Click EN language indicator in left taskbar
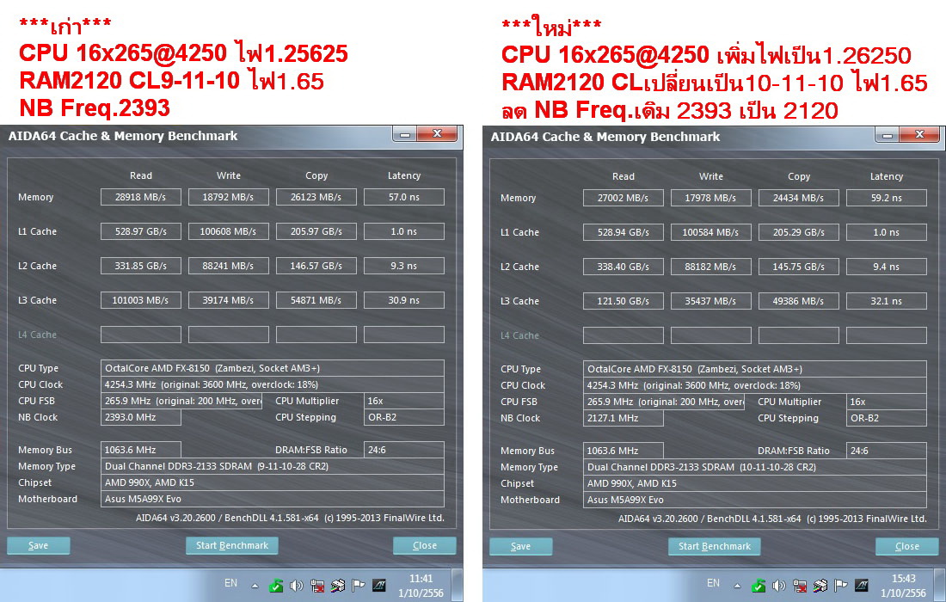The width and height of the screenshot is (946, 602). [x=231, y=583]
